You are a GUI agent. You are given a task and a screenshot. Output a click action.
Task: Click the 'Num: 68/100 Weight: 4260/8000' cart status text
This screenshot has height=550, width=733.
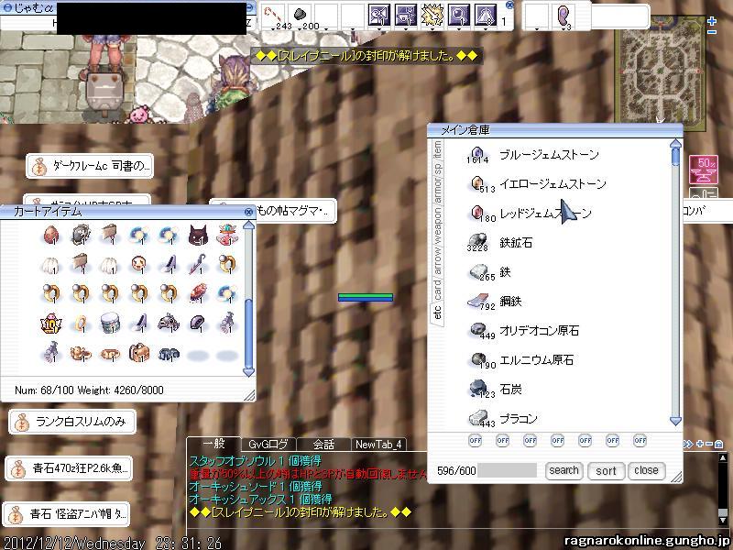point(89,390)
